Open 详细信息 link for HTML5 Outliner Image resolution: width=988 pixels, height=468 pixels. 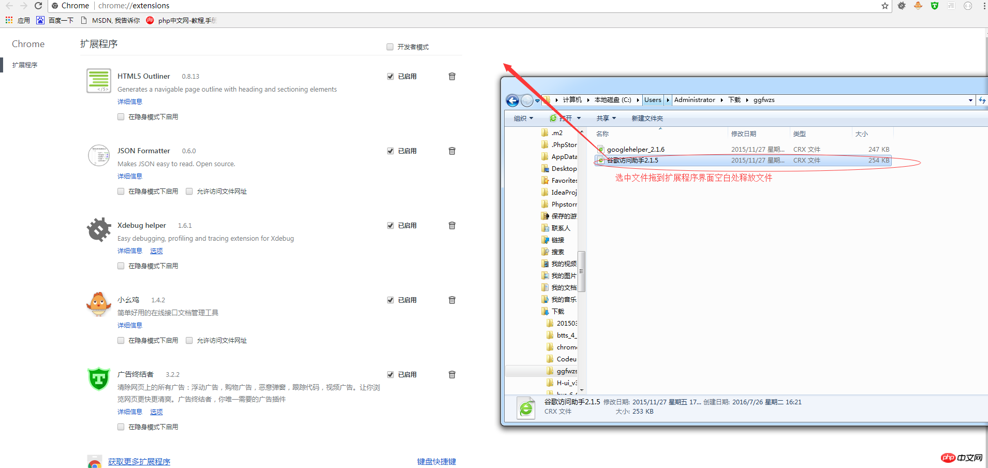(x=130, y=102)
